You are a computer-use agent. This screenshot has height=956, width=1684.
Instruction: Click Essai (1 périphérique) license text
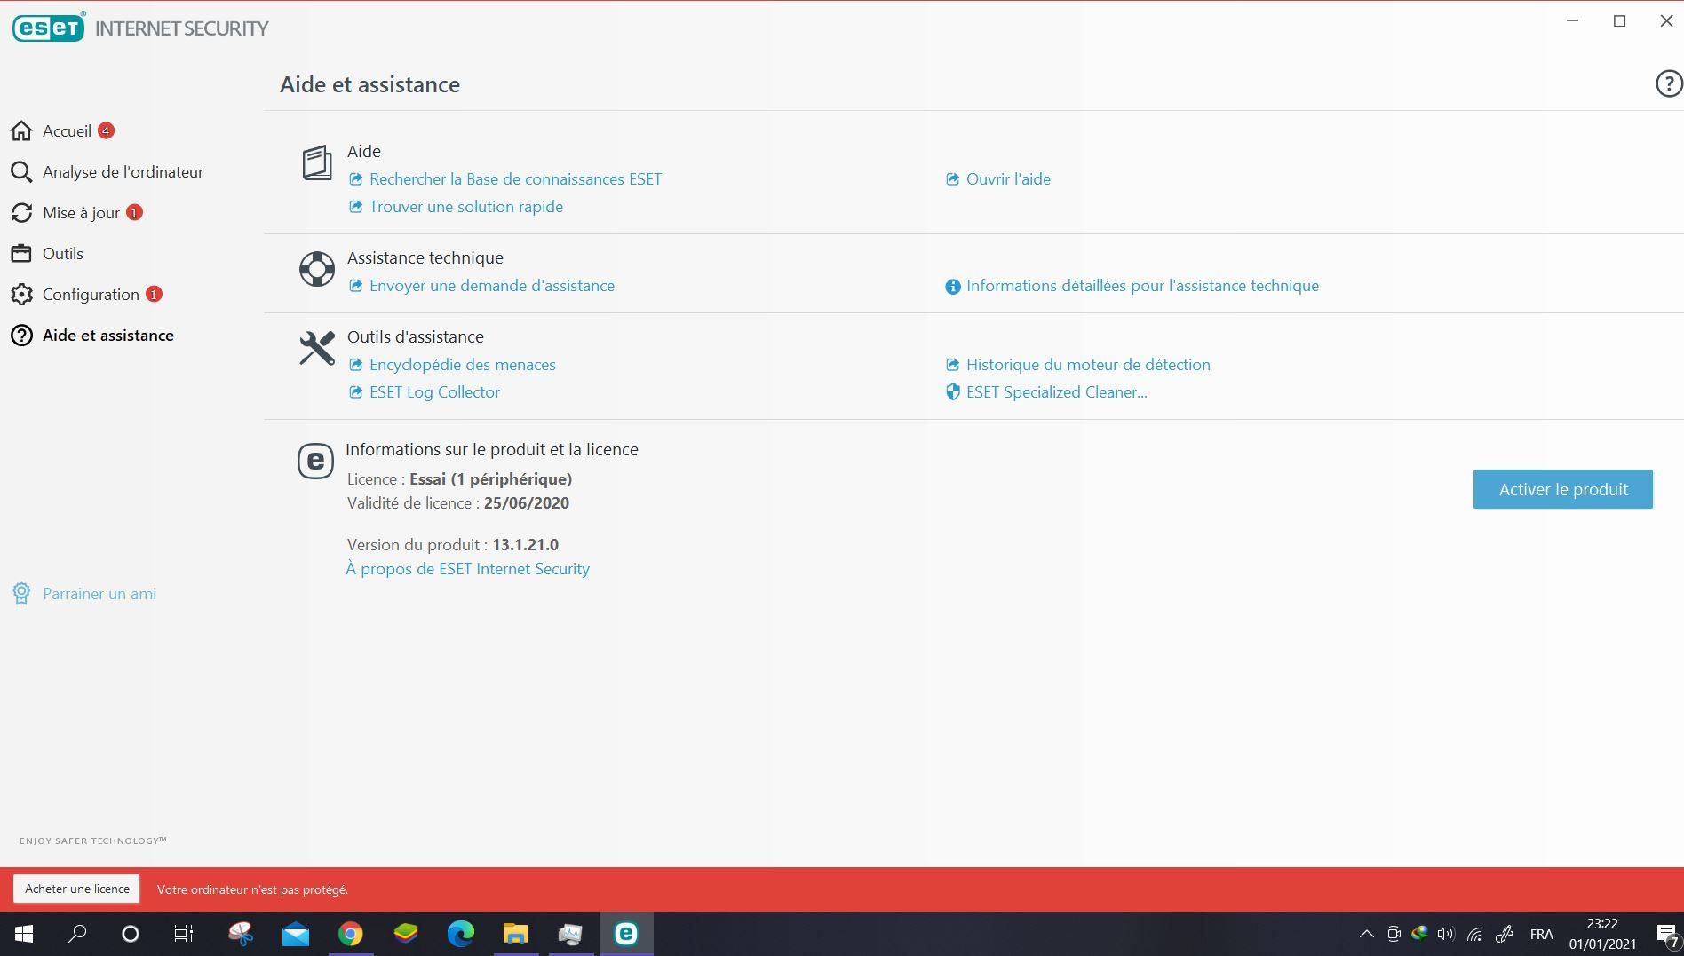[x=491, y=479]
